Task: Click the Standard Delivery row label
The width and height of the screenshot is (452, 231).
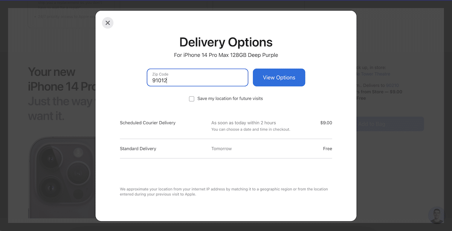Action: [x=138, y=149]
